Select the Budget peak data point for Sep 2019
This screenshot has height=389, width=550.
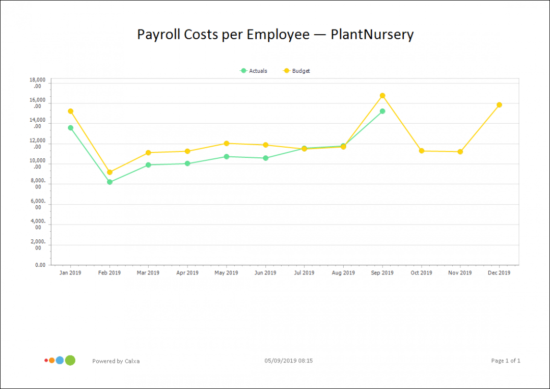(382, 95)
